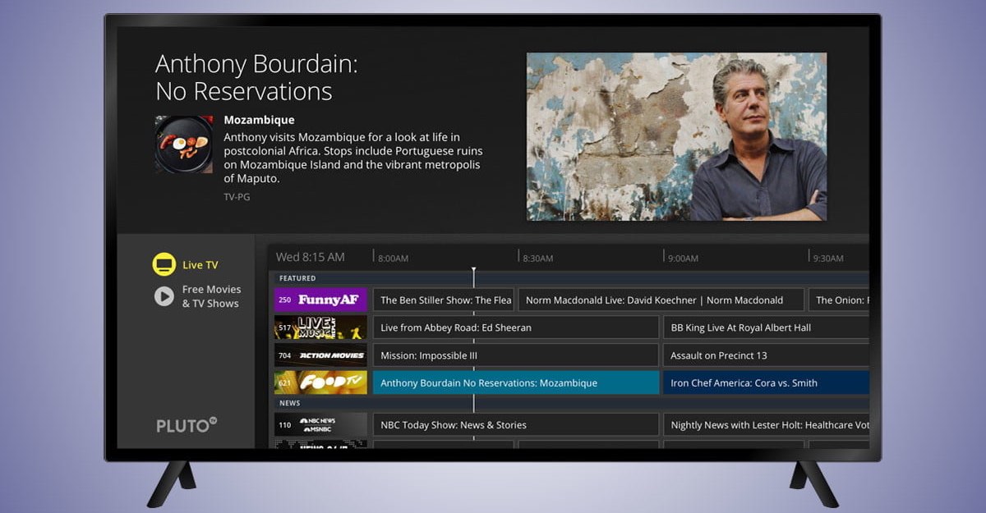Click the NEWS category header
The height and width of the screenshot is (513, 986).
click(289, 403)
